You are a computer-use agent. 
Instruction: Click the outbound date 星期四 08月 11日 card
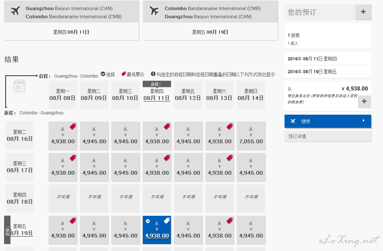(x=71, y=32)
